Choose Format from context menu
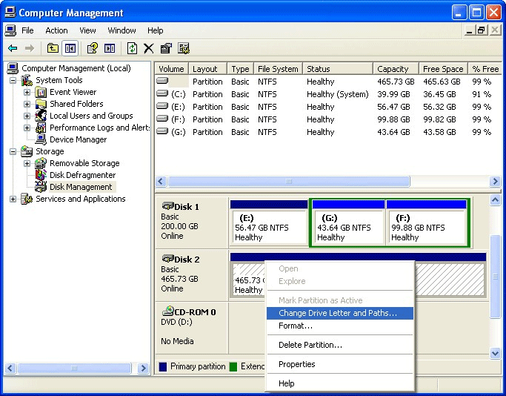This screenshot has width=506, height=396. (x=340, y=326)
